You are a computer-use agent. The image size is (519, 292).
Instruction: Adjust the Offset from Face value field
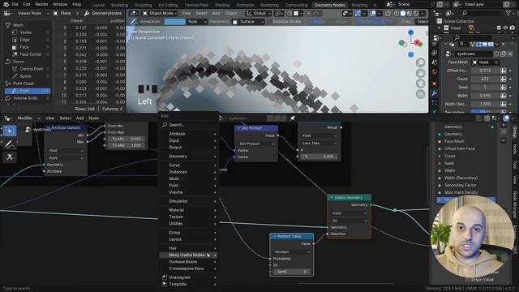click(485, 71)
